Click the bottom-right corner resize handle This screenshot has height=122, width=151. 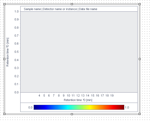(140, 114)
